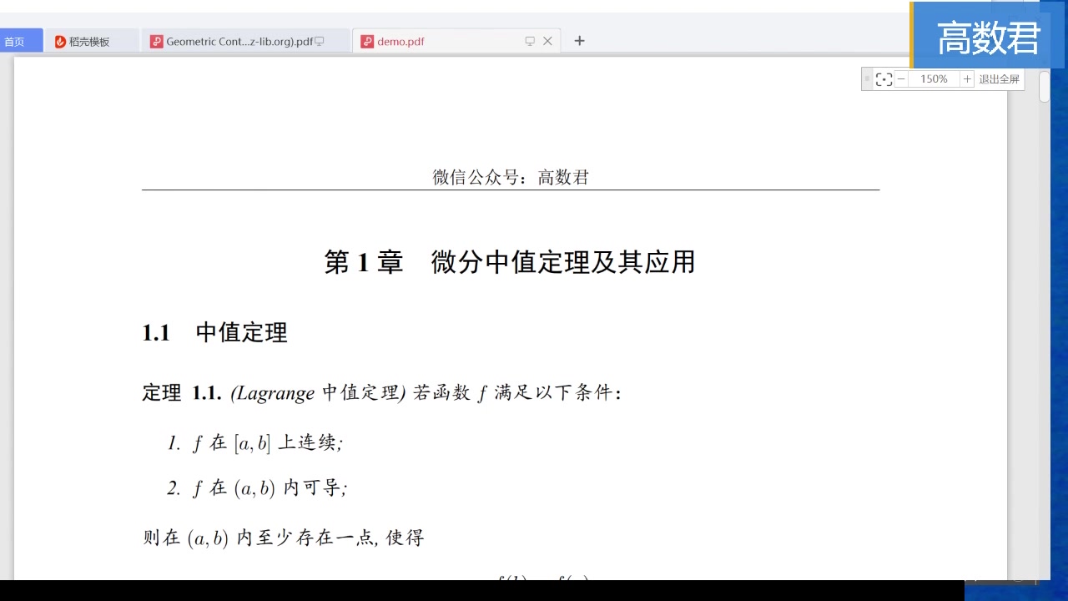Zoom out with the minus button
Screen dimensions: 1068x601
click(x=901, y=79)
